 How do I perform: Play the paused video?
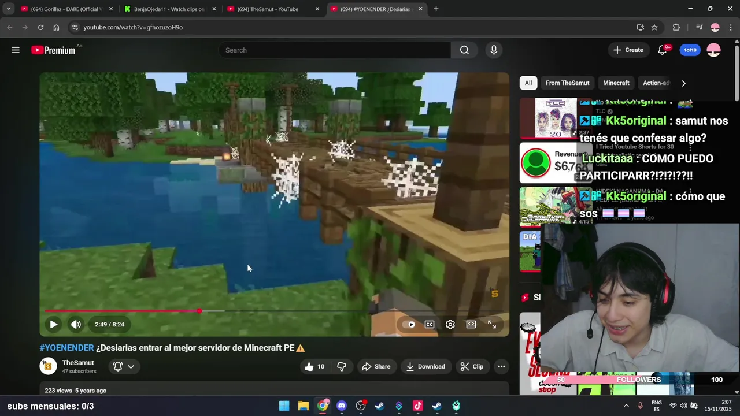[x=53, y=325]
